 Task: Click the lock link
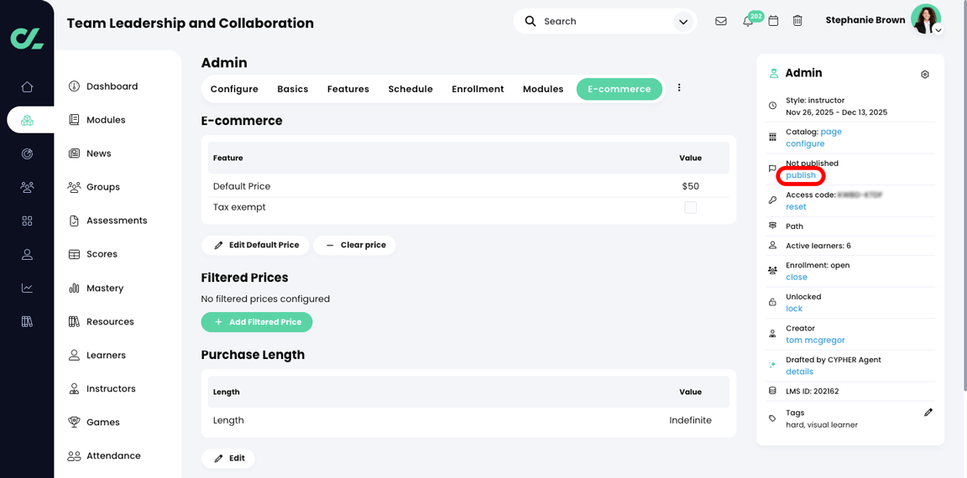pyautogui.click(x=794, y=309)
